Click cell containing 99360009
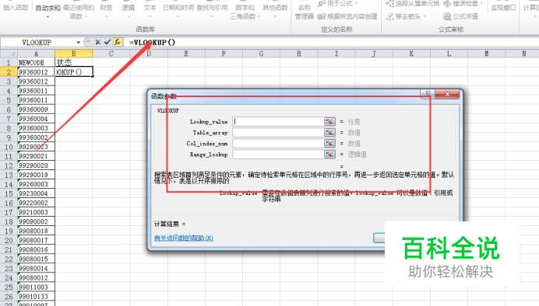The image size is (539, 306). pos(36,110)
